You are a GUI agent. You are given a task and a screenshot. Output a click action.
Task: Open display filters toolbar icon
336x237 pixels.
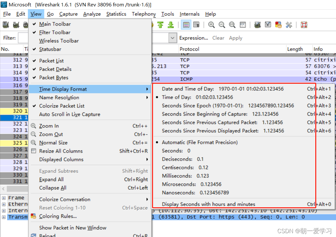(x=268, y=25)
